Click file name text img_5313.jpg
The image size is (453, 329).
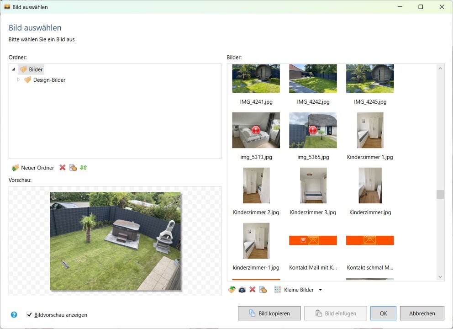pyautogui.click(x=256, y=157)
